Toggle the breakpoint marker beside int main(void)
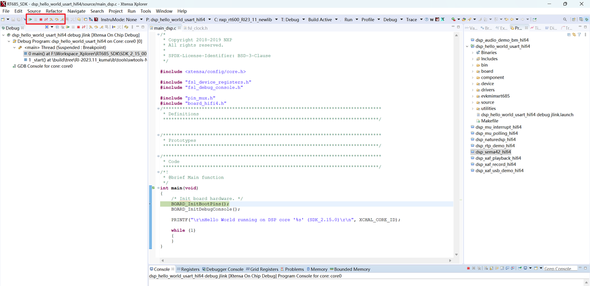590x286 pixels. 153,188
